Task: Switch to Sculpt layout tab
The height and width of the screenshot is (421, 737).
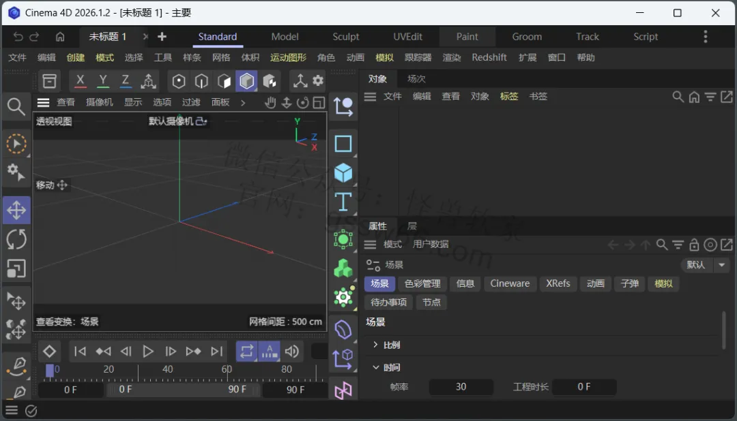Action: coord(345,37)
